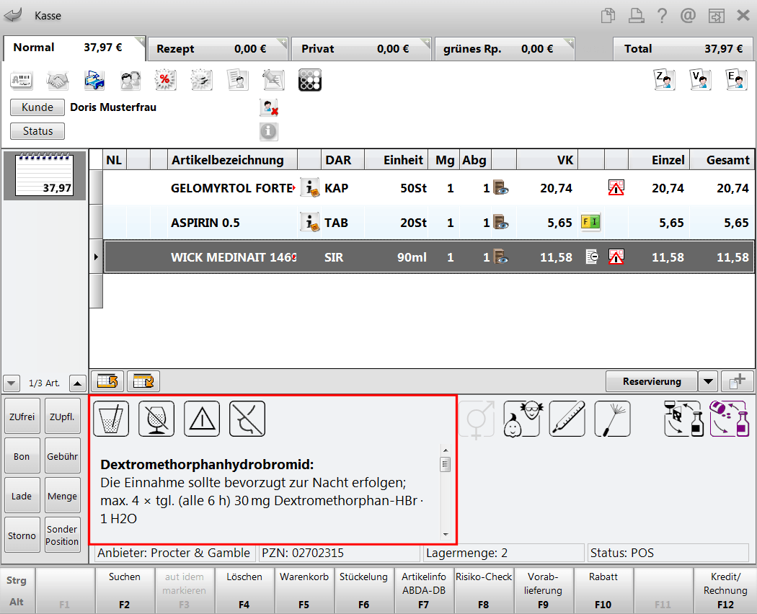The height and width of the screenshot is (614, 757).
Task: Click the warning triangle in WICK MEDINAIT row
Action: [x=616, y=257]
